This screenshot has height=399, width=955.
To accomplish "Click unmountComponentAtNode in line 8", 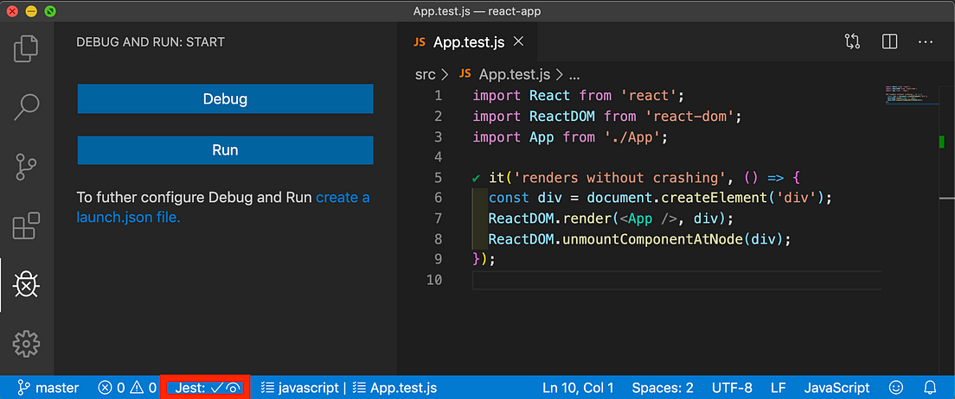I will point(651,239).
